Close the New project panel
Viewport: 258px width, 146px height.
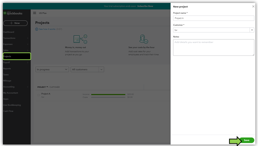(253, 6)
